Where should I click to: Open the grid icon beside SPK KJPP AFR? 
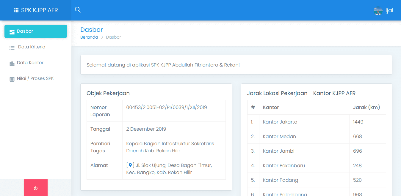(x=16, y=10)
